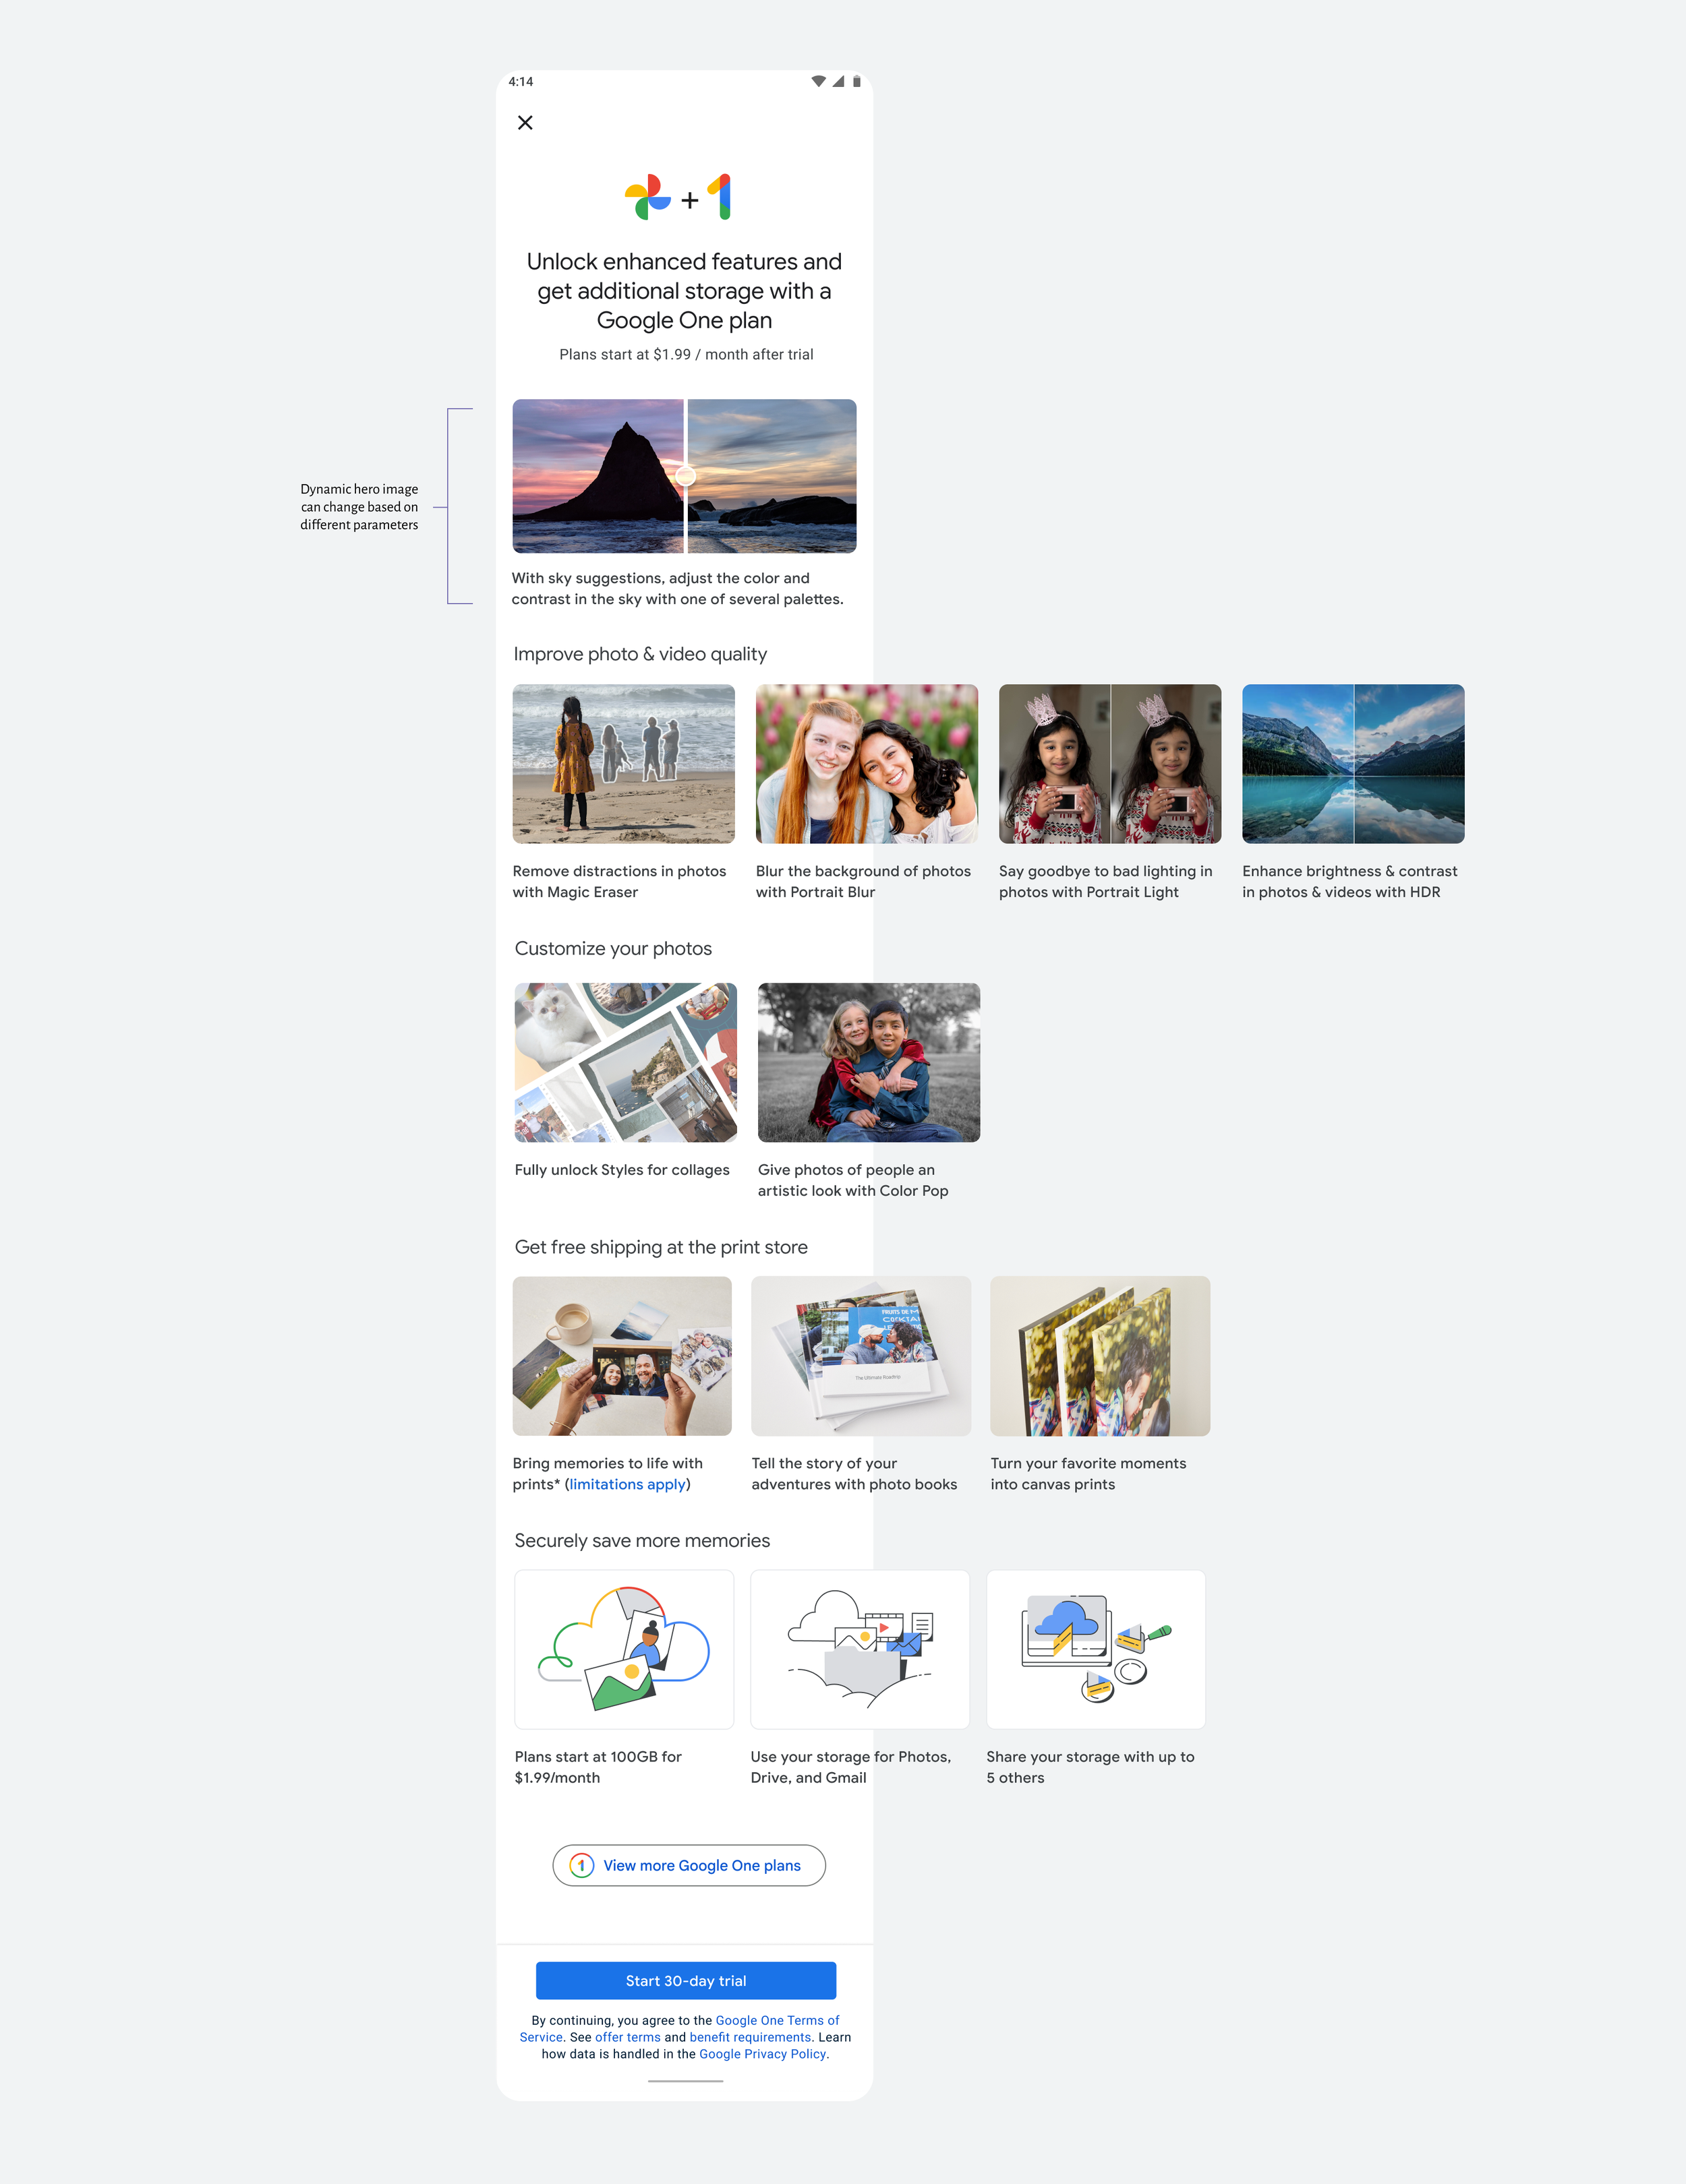Open the 'offer terms' link
Viewport: 1686px width, 2184px height.
click(x=627, y=2037)
